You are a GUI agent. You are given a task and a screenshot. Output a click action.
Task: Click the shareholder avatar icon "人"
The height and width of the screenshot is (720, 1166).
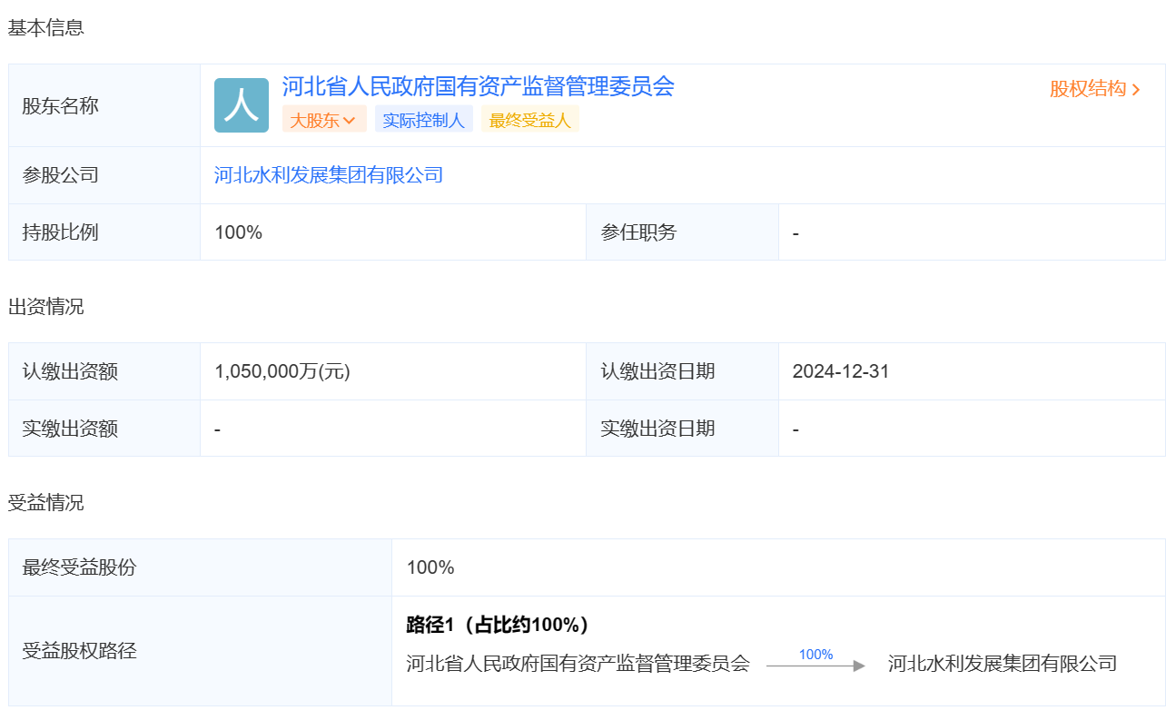pos(242,105)
